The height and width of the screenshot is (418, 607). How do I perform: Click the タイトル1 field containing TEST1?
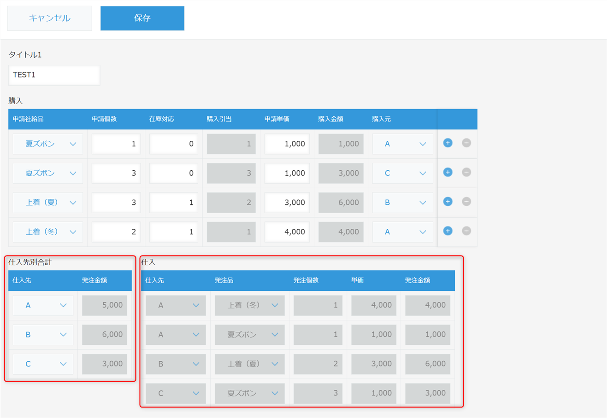pyautogui.click(x=54, y=75)
